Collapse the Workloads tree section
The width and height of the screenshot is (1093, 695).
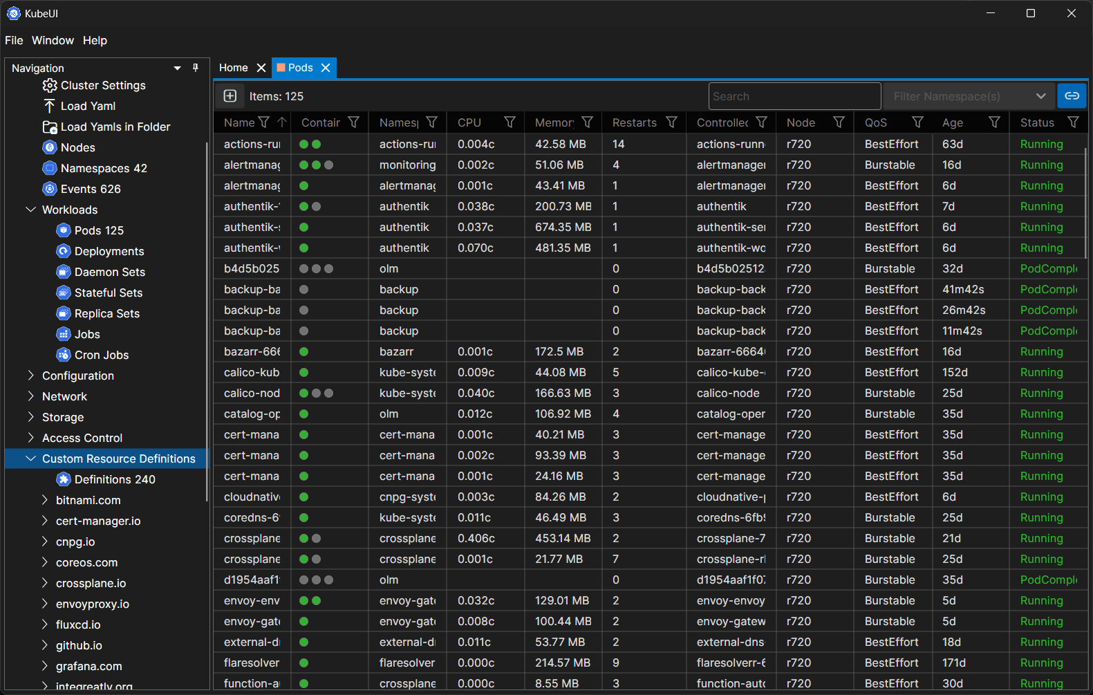click(x=30, y=210)
